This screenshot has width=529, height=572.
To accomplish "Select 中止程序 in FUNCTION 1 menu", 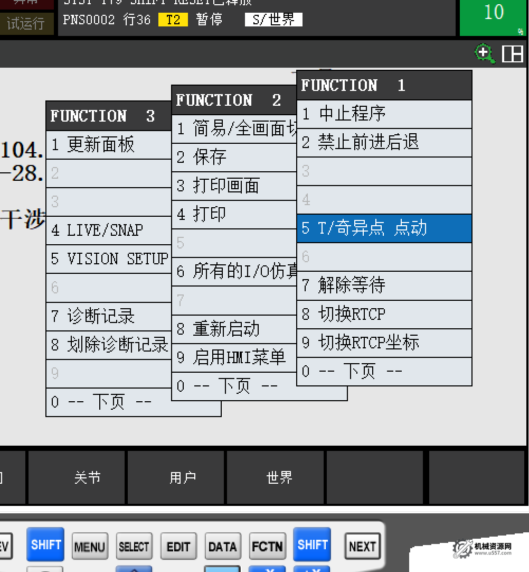I will (384, 114).
